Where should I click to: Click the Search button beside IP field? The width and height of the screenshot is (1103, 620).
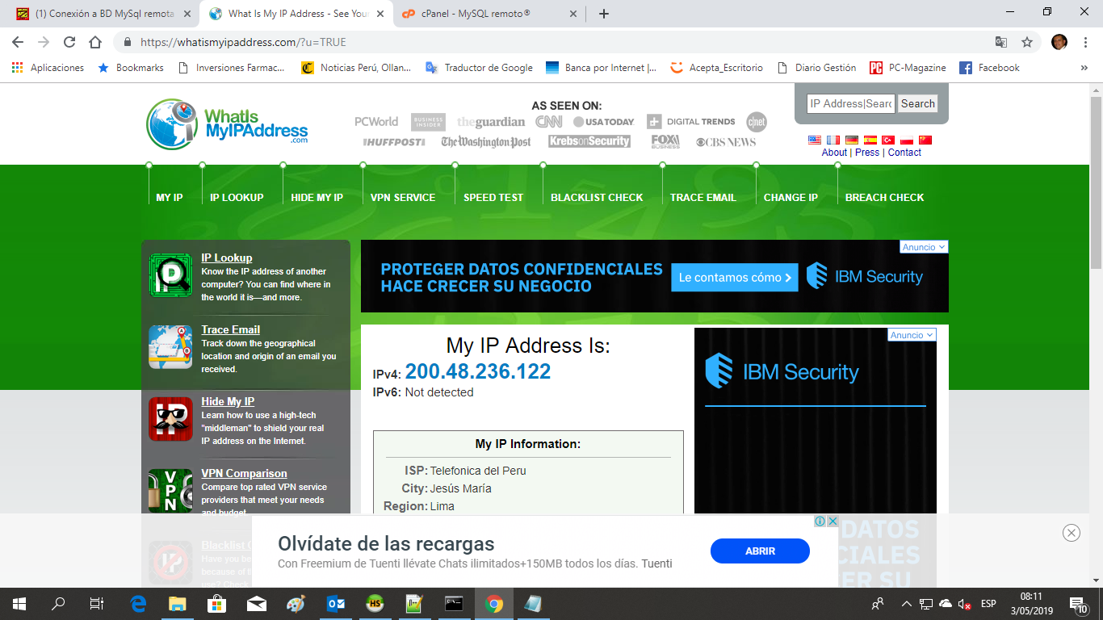(x=918, y=103)
